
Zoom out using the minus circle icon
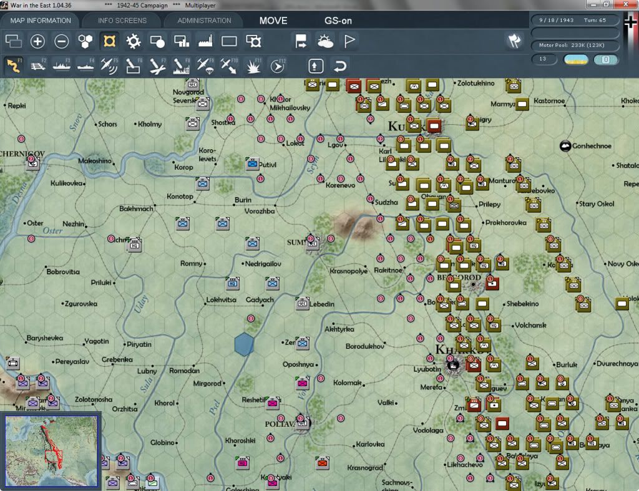point(62,41)
